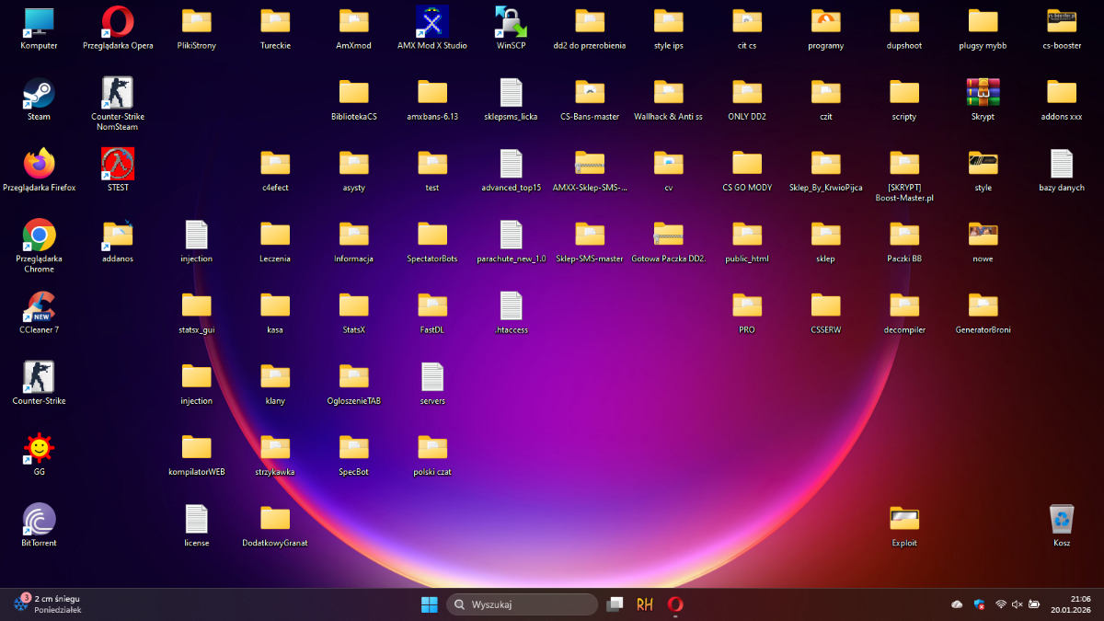Open the Windows Start menu

click(x=429, y=604)
